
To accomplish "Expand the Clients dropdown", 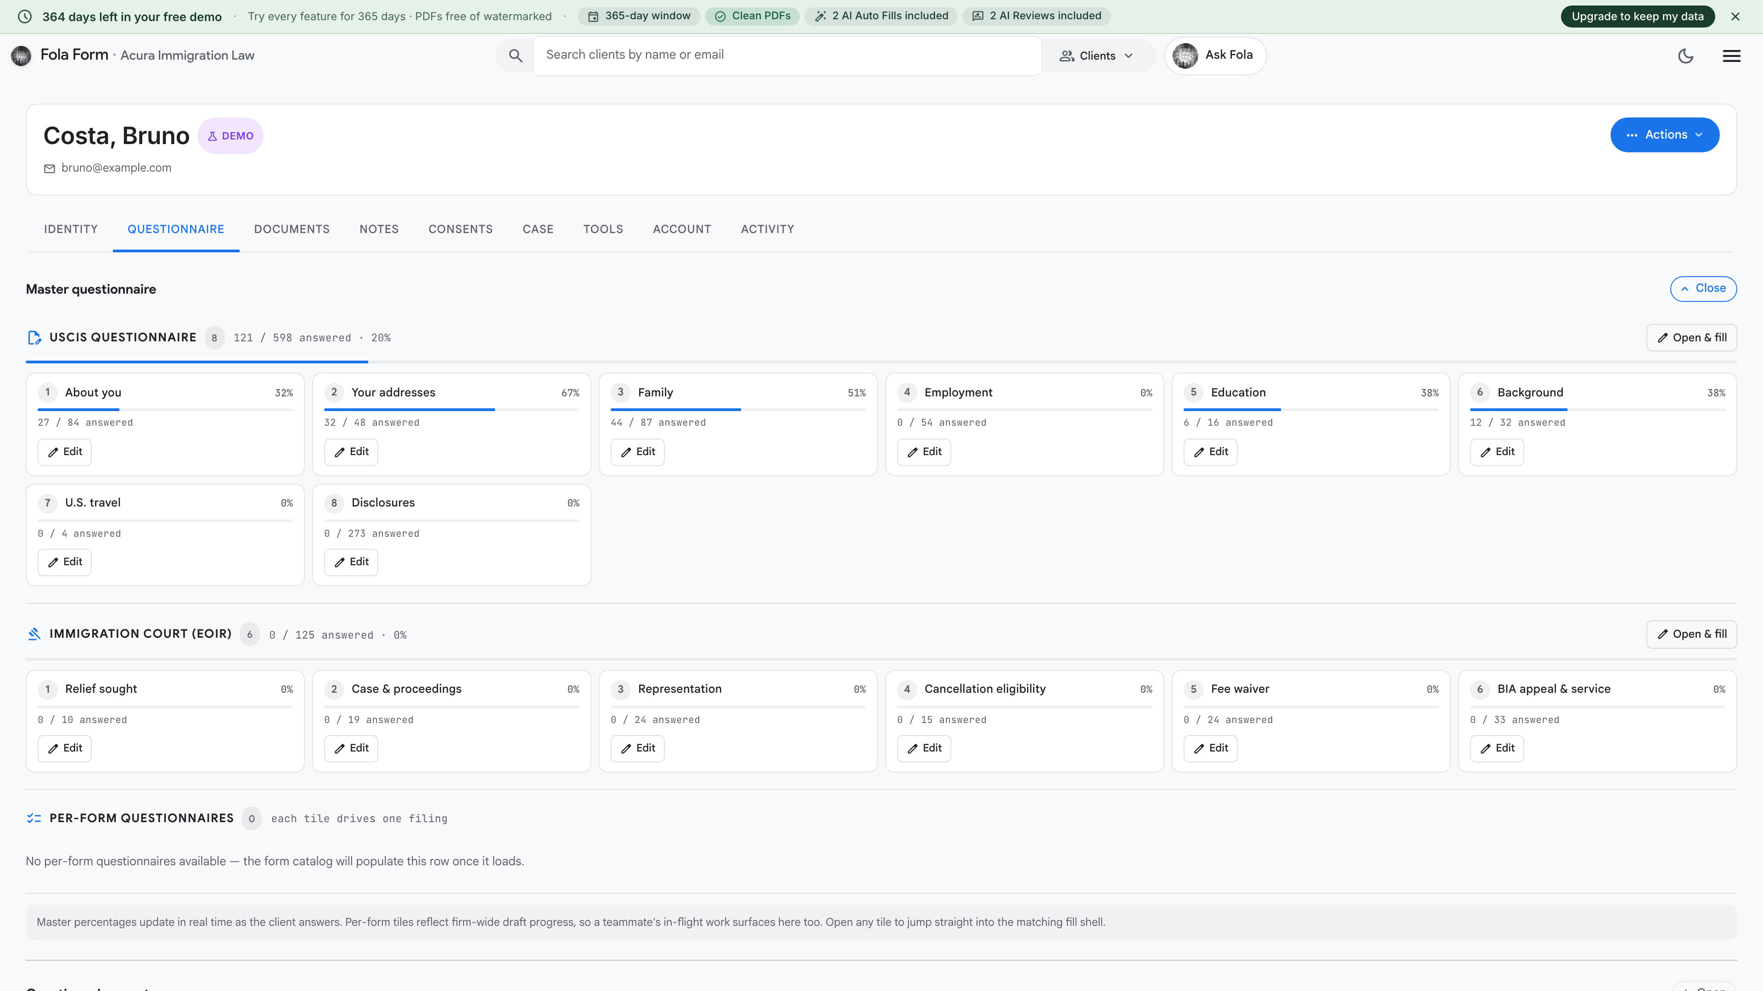I will tap(1096, 56).
